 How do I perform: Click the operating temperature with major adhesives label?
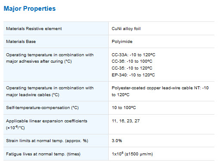coord(50,58)
